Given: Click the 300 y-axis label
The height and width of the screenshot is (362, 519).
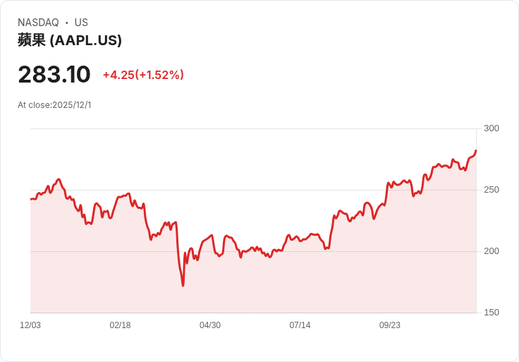Looking at the screenshot, I should 491,128.
